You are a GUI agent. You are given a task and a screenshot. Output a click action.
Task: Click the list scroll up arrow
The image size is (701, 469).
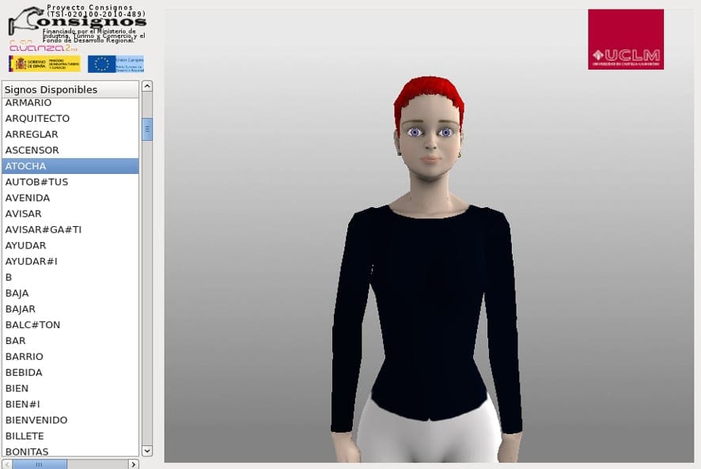[x=147, y=86]
